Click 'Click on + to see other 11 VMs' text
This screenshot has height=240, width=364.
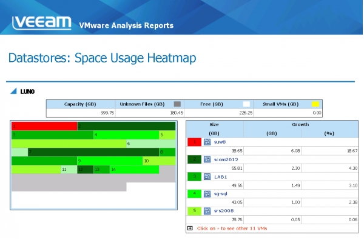[232, 228]
